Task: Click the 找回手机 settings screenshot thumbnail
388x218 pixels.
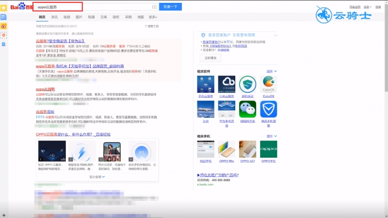Action: pos(206,149)
